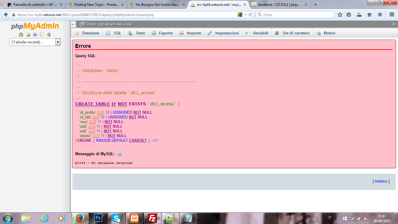
Task: Click the 'Struttura della tabella `db1_access`' comment
Action: [x=119, y=93]
